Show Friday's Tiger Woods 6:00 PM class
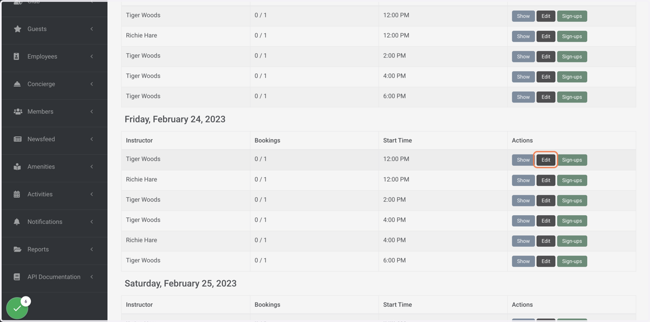This screenshot has height=322, width=650. [x=523, y=261]
